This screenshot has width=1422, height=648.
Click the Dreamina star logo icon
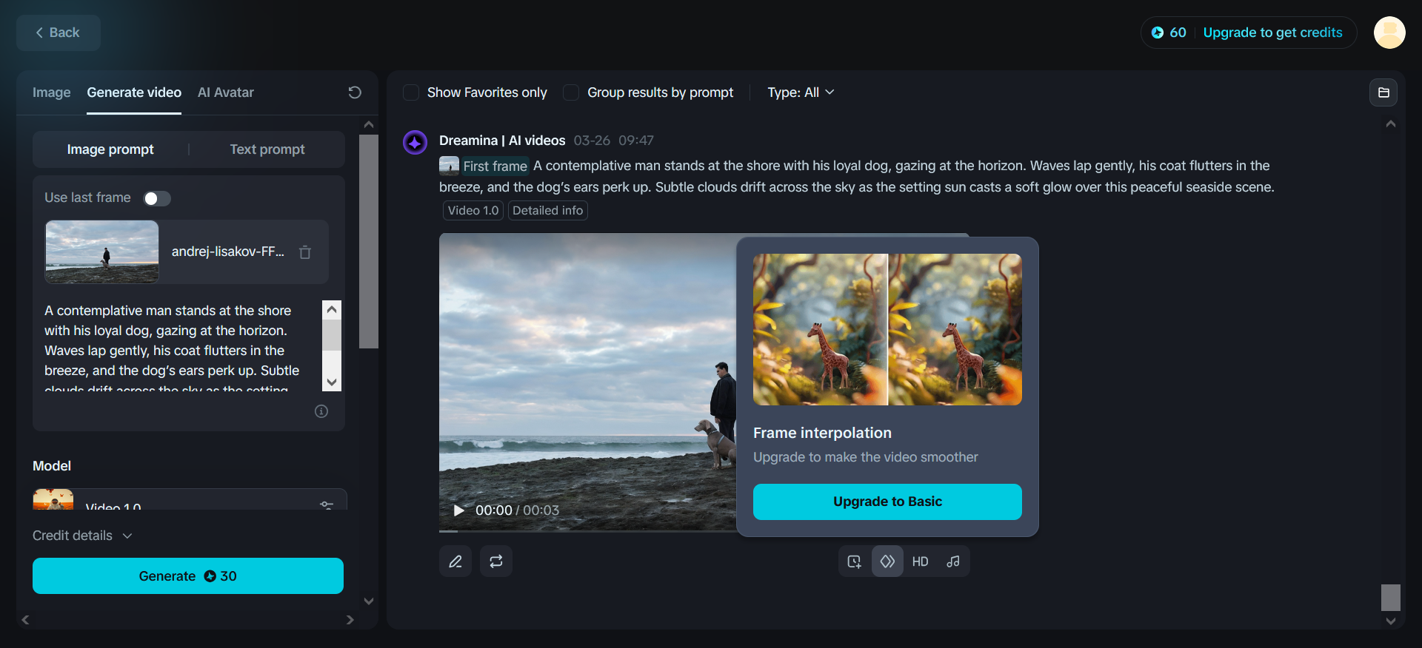point(415,142)
